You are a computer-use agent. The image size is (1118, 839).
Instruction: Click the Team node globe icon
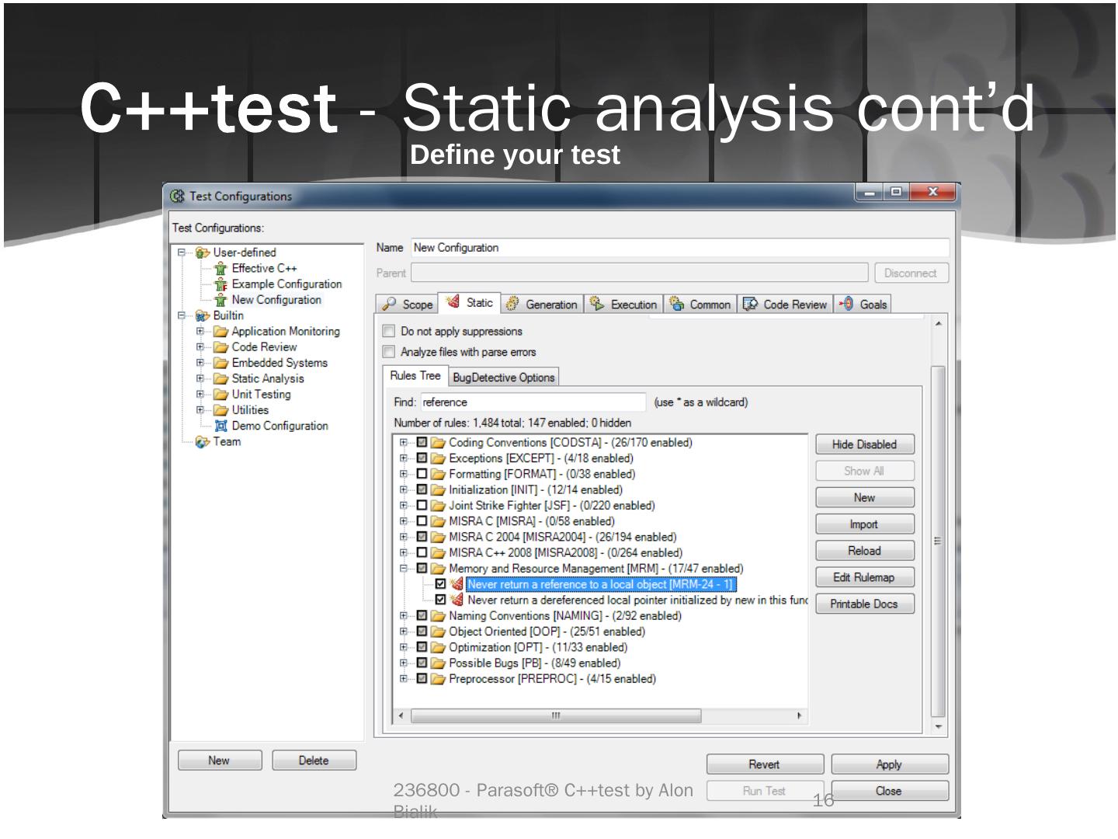click(202, 442)
